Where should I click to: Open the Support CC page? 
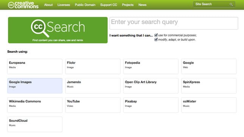coord(109,5)
